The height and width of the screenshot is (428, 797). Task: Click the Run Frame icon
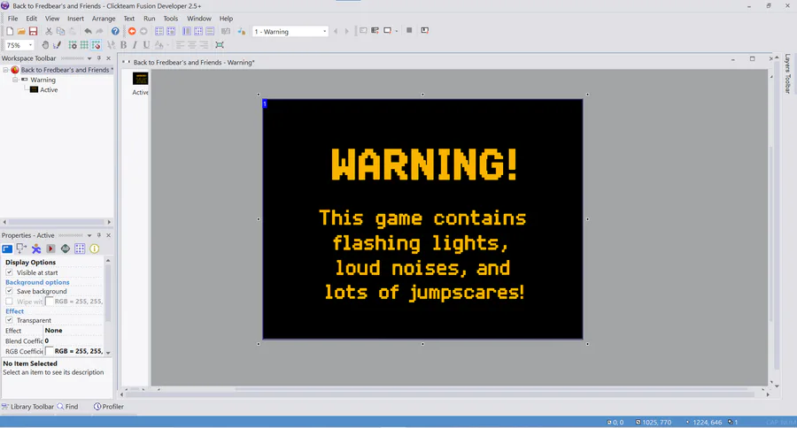click(x=387, y=30)
